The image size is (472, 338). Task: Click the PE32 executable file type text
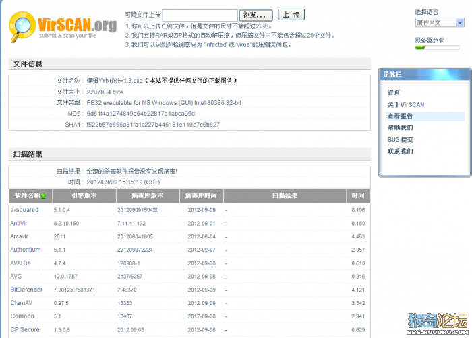[164, 103]
